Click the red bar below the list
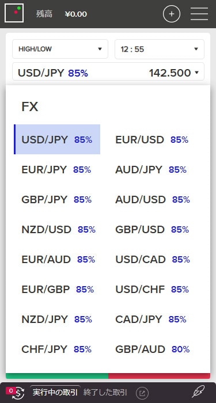The height and width of the screenshot is (403, 216). 159,376
